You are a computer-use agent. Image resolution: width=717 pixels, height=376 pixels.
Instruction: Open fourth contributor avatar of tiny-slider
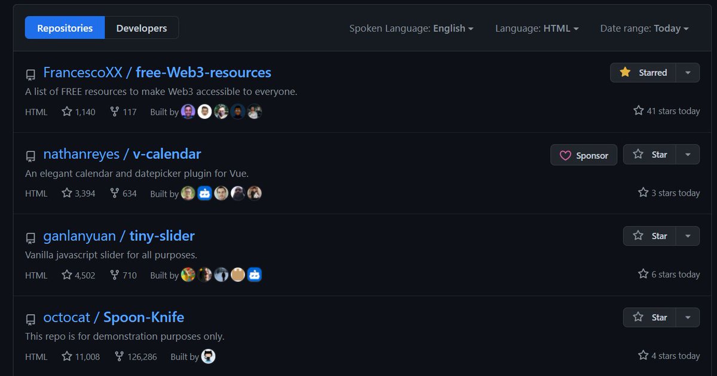click(x=238, y=275)
